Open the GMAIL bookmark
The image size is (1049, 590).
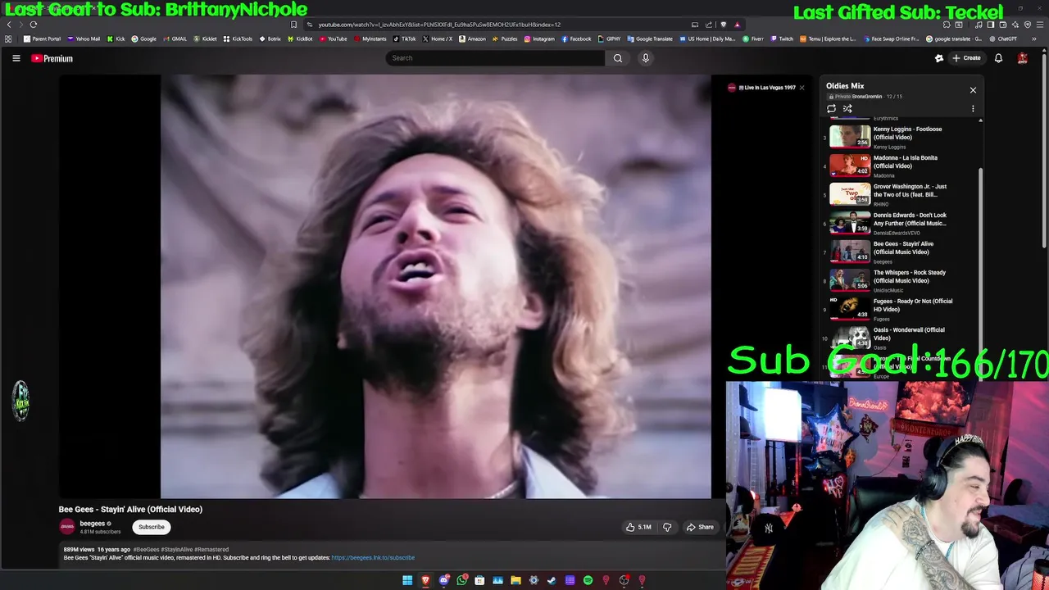click(175, 39)
